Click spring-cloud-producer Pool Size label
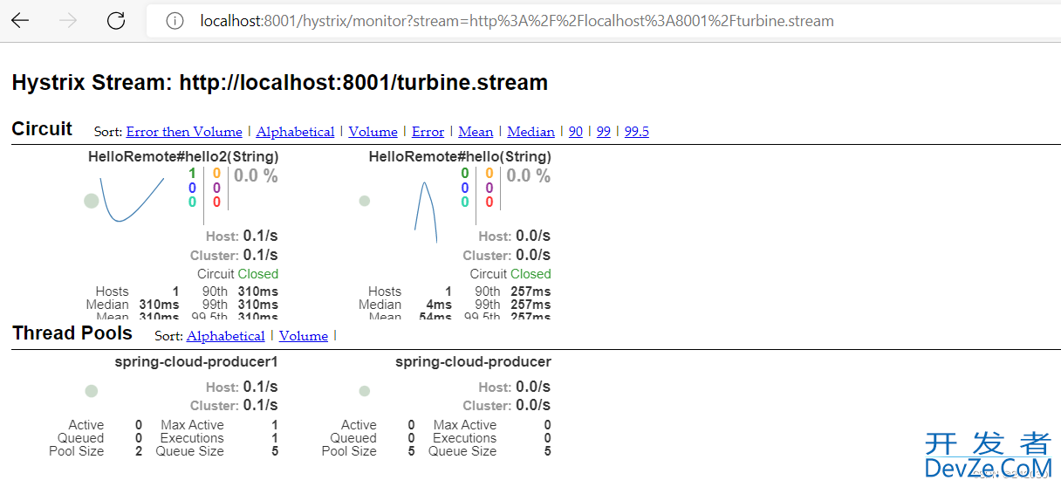The image size is (1061, 487). 349,451
